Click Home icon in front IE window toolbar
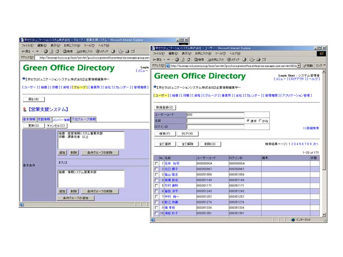Screen dimensions: 343x257 [x=188, y=60]
